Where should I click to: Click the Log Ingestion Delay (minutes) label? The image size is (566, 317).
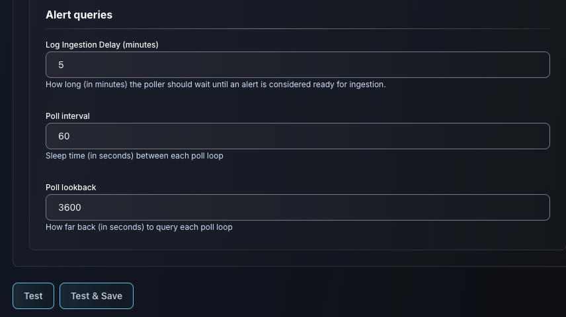[x=102, y=45]
